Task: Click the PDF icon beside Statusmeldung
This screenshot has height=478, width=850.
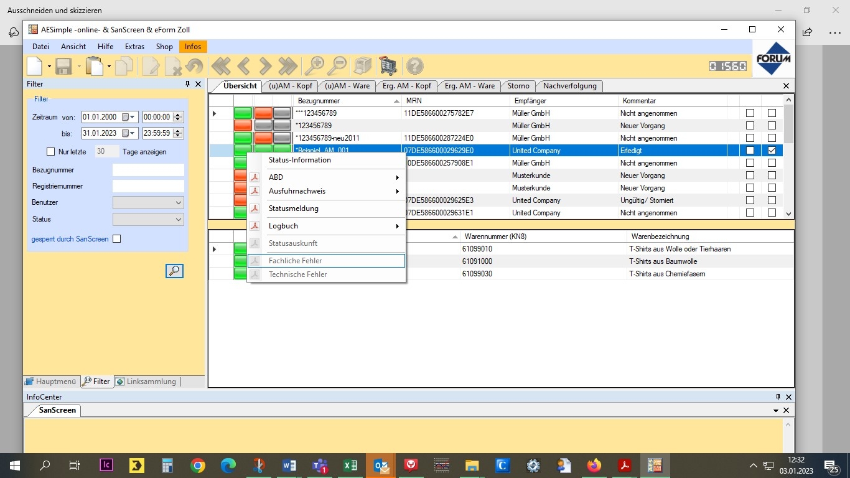Action: click(255, 209)
